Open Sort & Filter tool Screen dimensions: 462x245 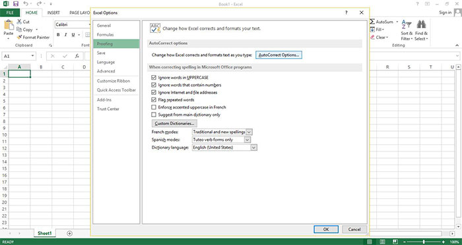pos(407,30)
